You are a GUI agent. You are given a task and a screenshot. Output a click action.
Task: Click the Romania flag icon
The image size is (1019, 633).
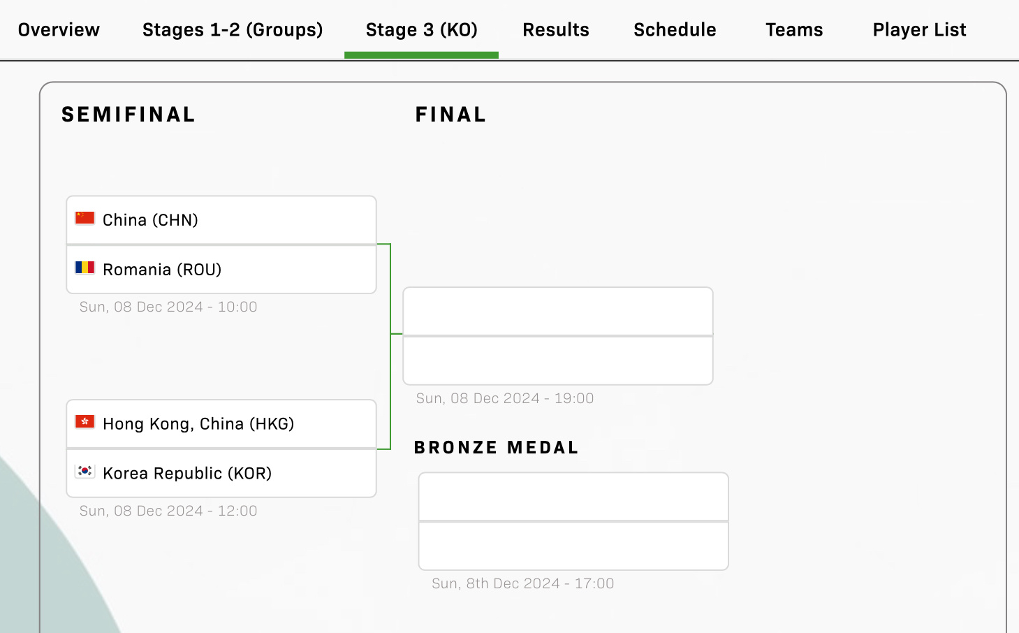[85, 268]
